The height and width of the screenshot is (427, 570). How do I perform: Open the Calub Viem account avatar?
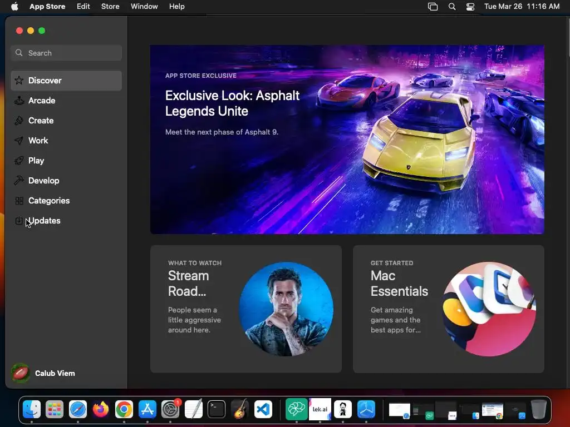click(x=21, y=373)
